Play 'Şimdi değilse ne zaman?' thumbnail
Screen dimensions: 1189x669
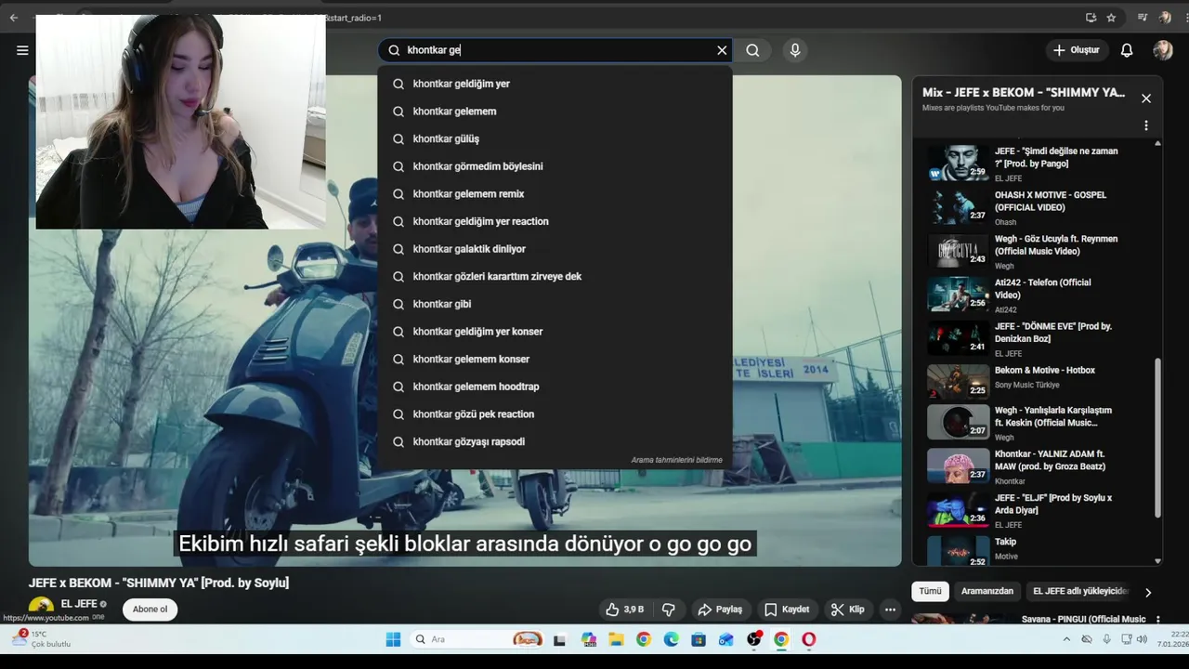point(958,163)
